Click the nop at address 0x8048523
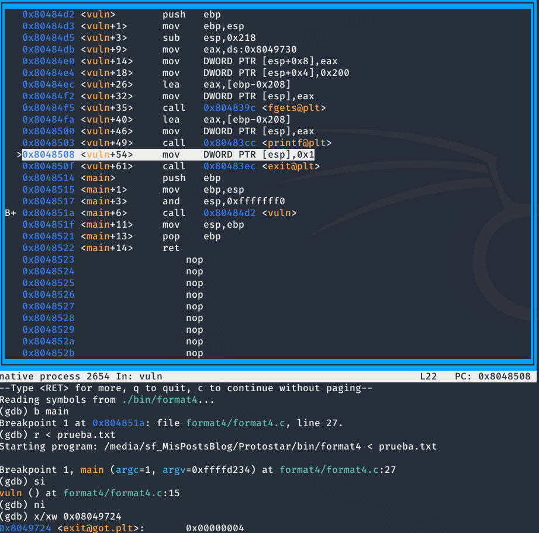Image resolution: width=539 pixels, height=533 pixels. pyautogui.click(x=194, y=259)
